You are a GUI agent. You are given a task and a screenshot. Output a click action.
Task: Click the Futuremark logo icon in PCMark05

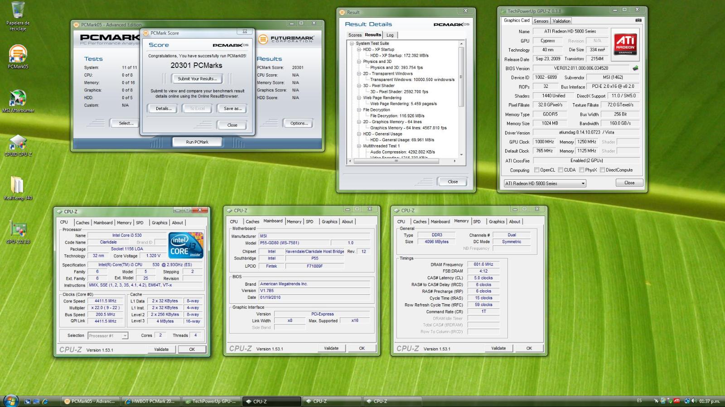coord(263,39)
